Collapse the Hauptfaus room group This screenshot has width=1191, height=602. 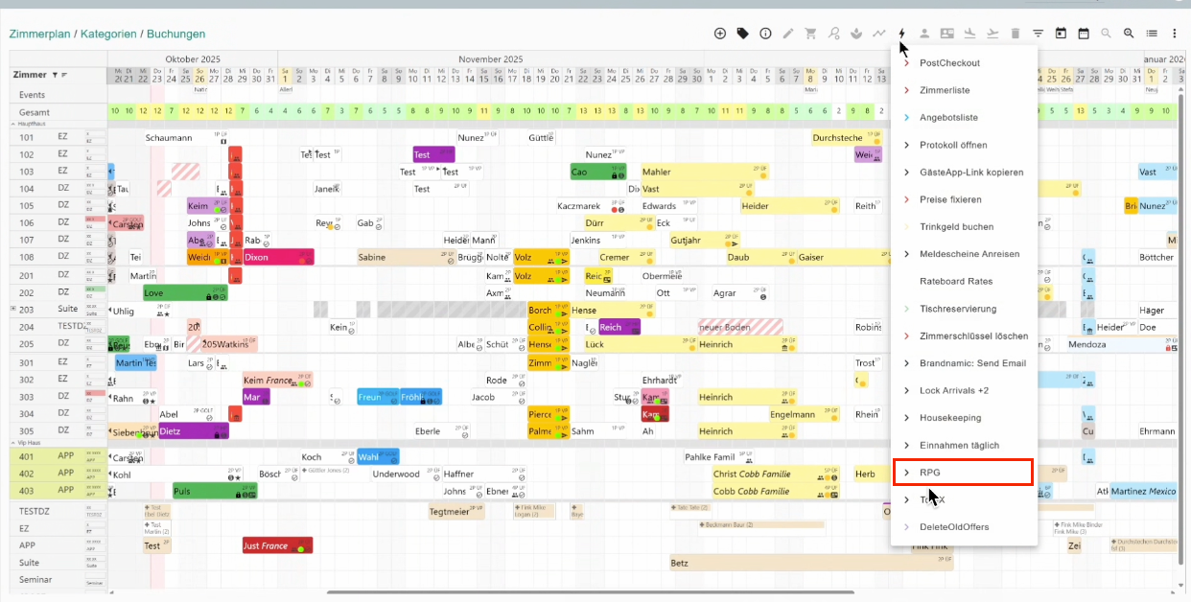tap(13, 124)
